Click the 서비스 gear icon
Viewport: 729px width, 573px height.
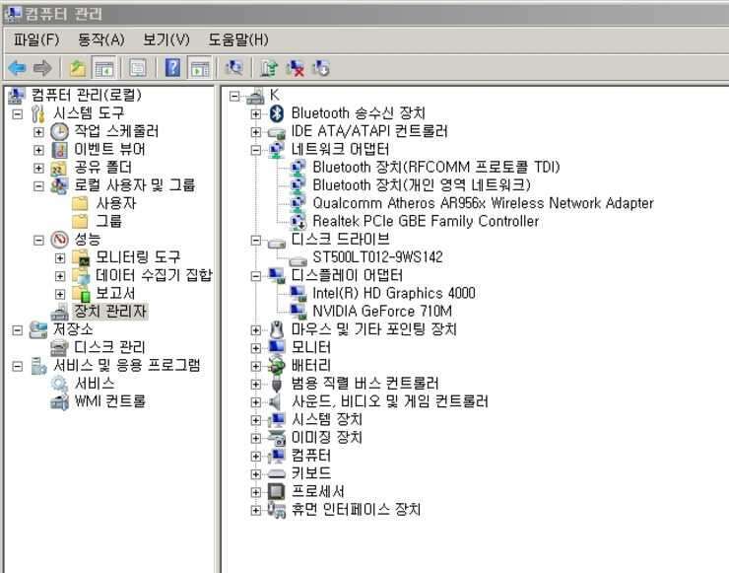[59, 384]
